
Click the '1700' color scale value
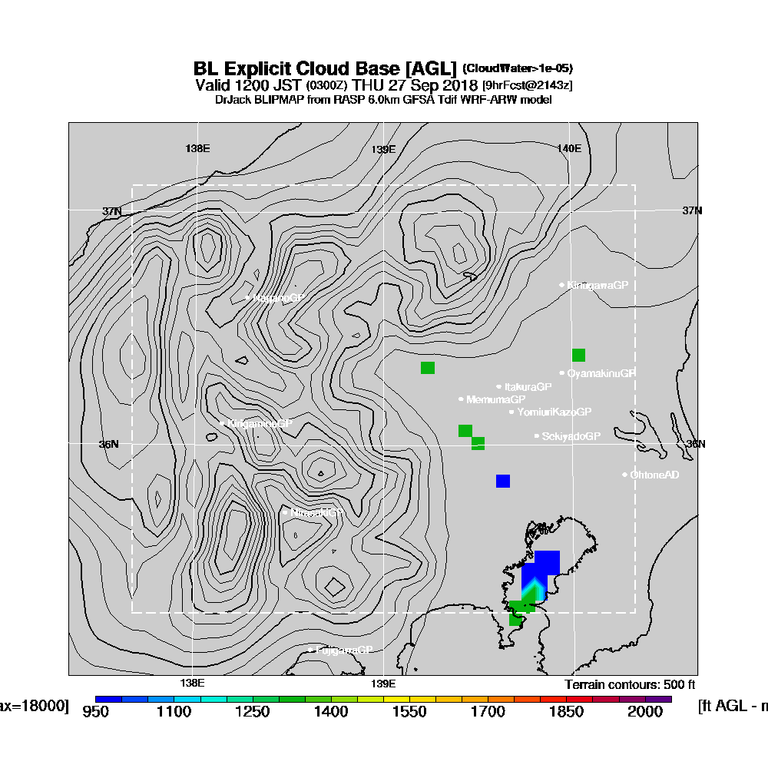tap(488, 712)
